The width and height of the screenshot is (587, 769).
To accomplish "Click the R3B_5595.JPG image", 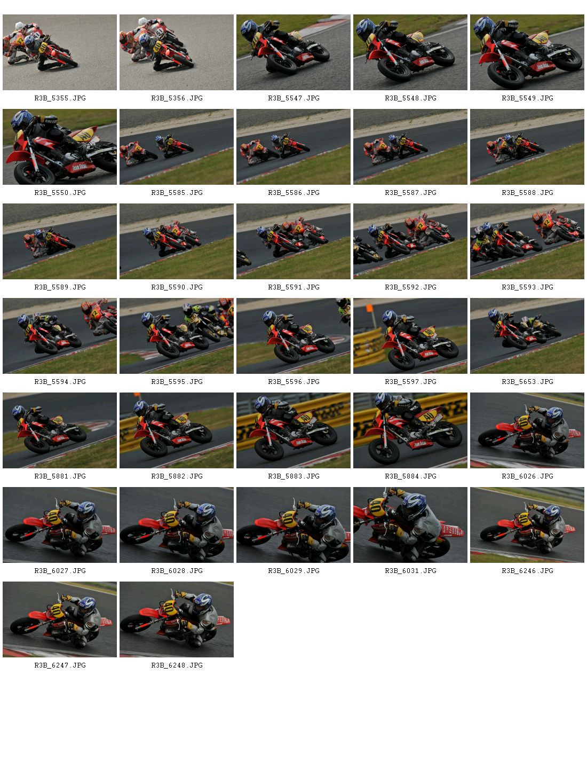I will [177, 336].
